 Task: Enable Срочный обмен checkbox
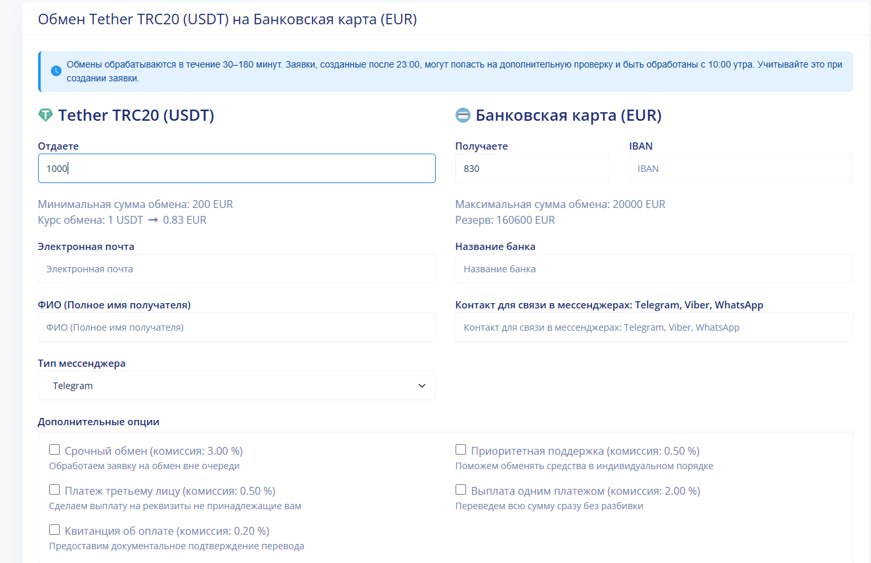[54, 450]
